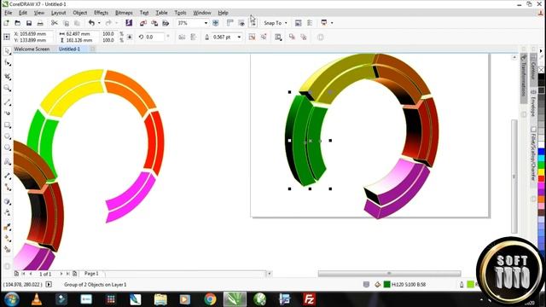Screen dimensions: 546x307
Task: Select the Text tool
Action: pyautogui.click(x=8, y=162)
